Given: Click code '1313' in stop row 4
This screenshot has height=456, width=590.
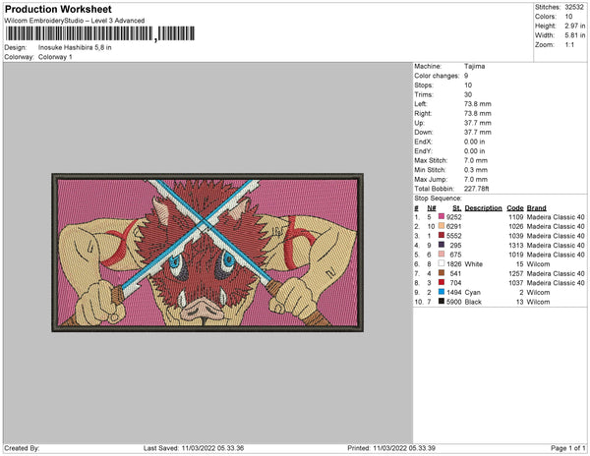Looking at the screenshot, I should pyautogui.click(x=516, y=245).
